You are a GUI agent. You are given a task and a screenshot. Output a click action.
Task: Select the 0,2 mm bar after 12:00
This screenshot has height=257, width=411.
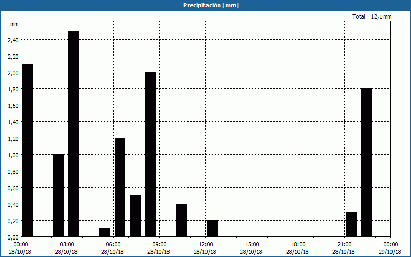pyautogui.click(x=212, y=228)
